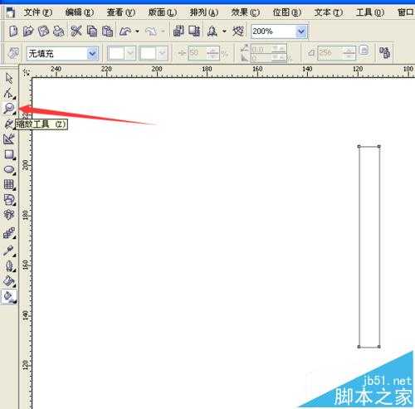The width and height of the screenshot is (415, 409).
Task: Select the Graph Paper table tool
Action: 9,185
